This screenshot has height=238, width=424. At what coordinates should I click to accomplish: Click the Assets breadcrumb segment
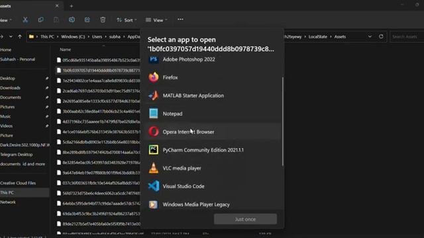pyautogui.click(x=340, y=37)
